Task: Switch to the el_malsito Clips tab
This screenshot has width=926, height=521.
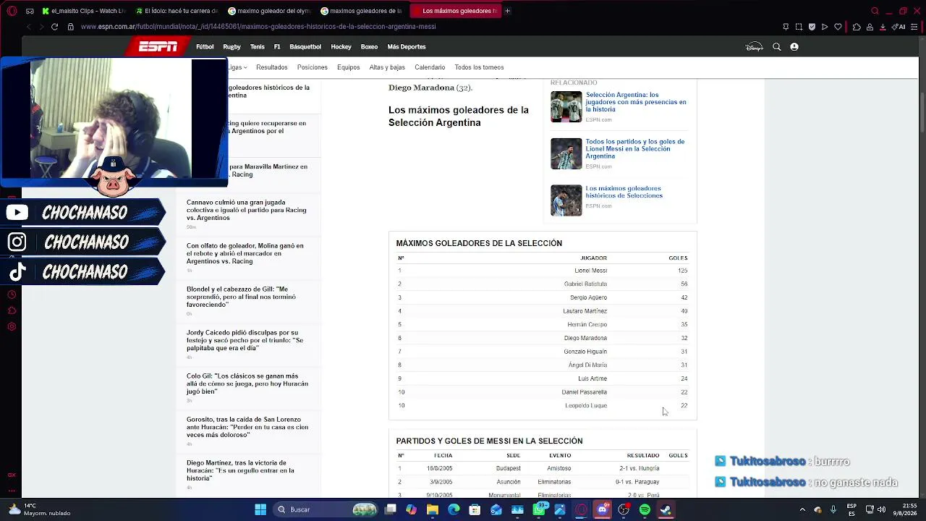Action: tap(83, 11)
